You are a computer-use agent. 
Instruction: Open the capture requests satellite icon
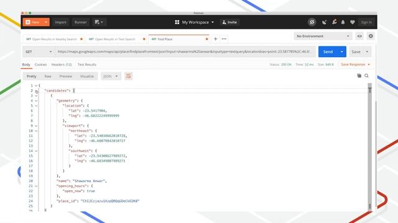tap(324, 22)
